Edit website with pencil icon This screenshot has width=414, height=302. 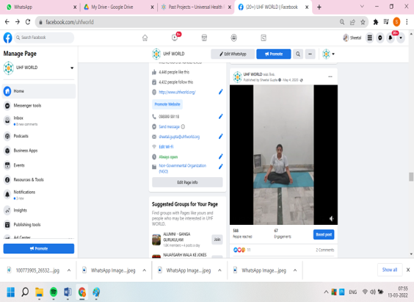click(x=221, y=92)
